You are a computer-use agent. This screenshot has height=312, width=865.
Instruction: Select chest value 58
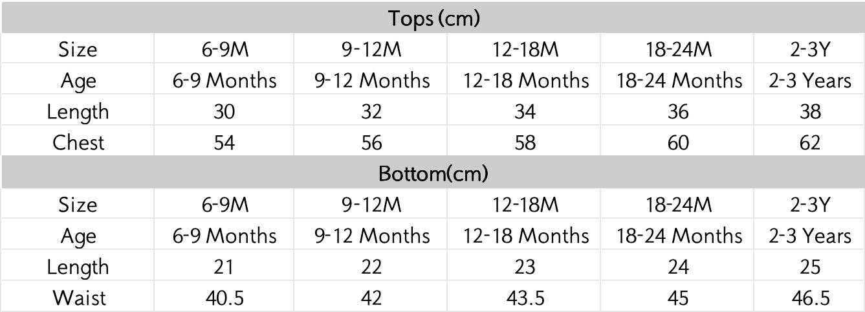coord(525,142)
